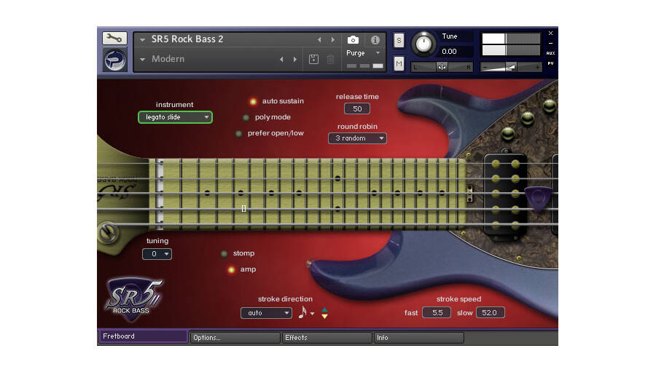The height and width of the screenshot is (372, 656).
Task: Click the guitar pick near pickup
Action: [x=539, y=198]
